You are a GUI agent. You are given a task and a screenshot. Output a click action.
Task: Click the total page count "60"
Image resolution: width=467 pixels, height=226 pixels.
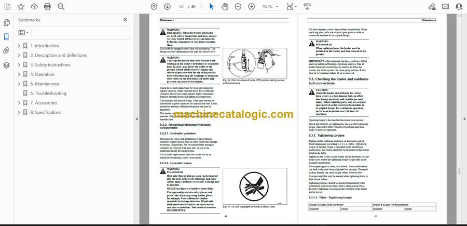coord(194,7)
